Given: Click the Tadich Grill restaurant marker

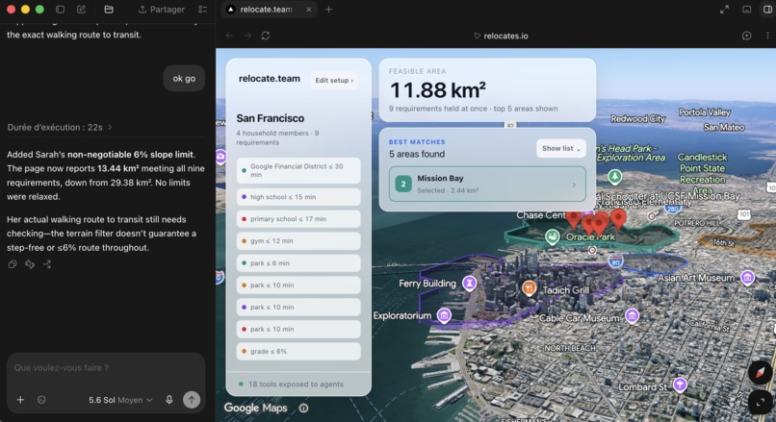Looking at the screenshot, I should coord(529,287).
